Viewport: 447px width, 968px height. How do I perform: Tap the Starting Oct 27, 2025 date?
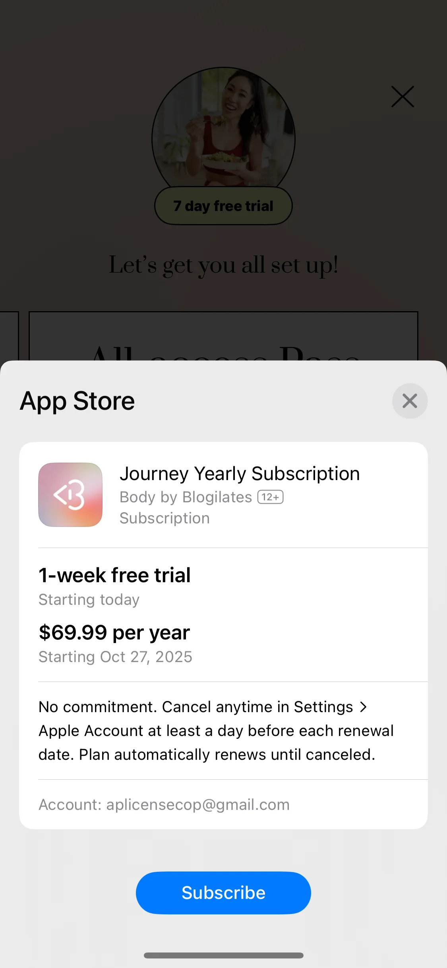pos(115,657)
